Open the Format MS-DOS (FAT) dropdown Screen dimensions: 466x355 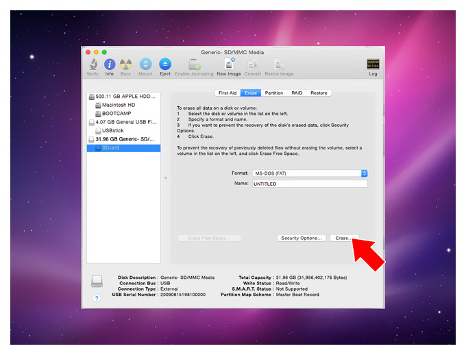point(310,173)
